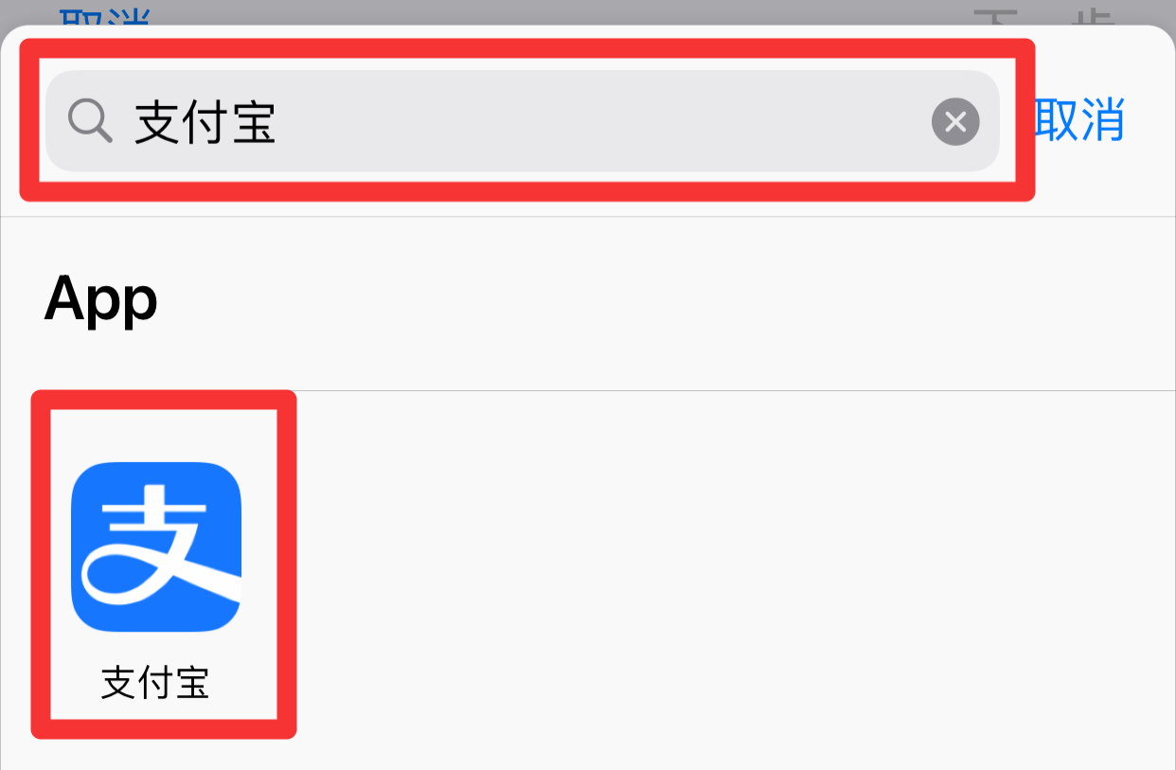Choose the blue Alipay logo result
This screenshot has width=1176, height=770.
pos(156,546)
